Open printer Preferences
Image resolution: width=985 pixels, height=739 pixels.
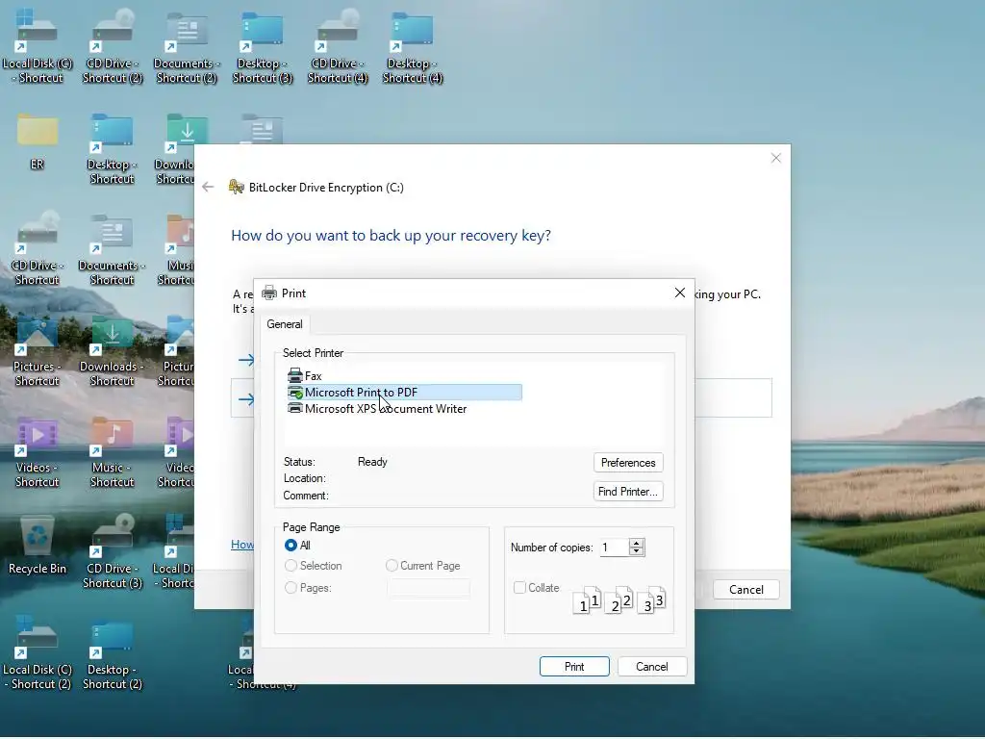628,463
